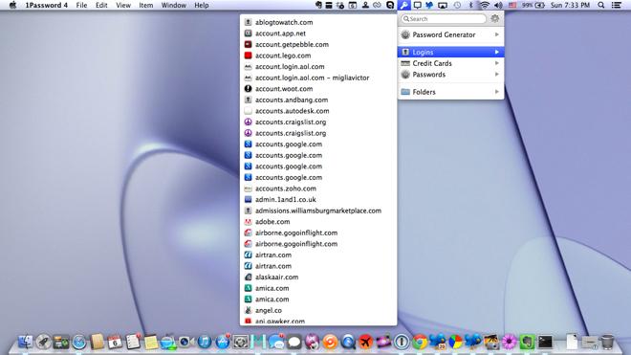The height and width of the screenshot is (355, 631).
Task: Open the Edit menu
Action: (101, 5)
